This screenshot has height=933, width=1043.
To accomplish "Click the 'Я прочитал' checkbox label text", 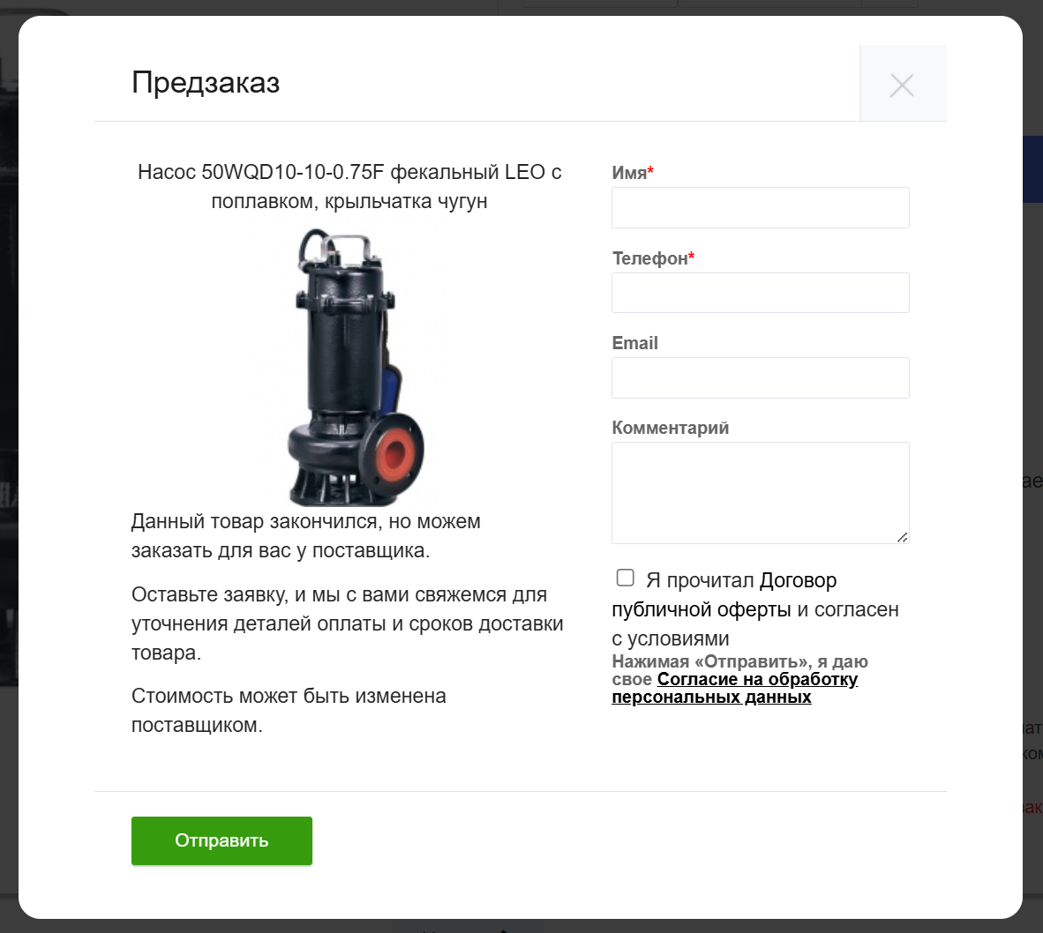I will pyautogui.click(x=700, y=580).
